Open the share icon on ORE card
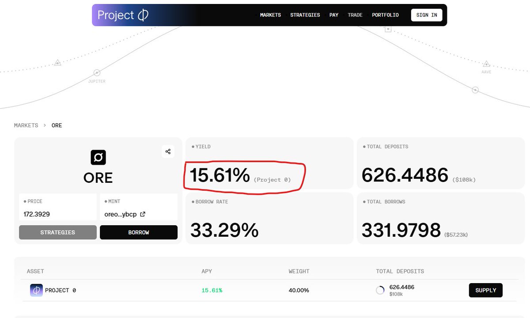Viewport: 530px width, 318px height. coord(168,151)
